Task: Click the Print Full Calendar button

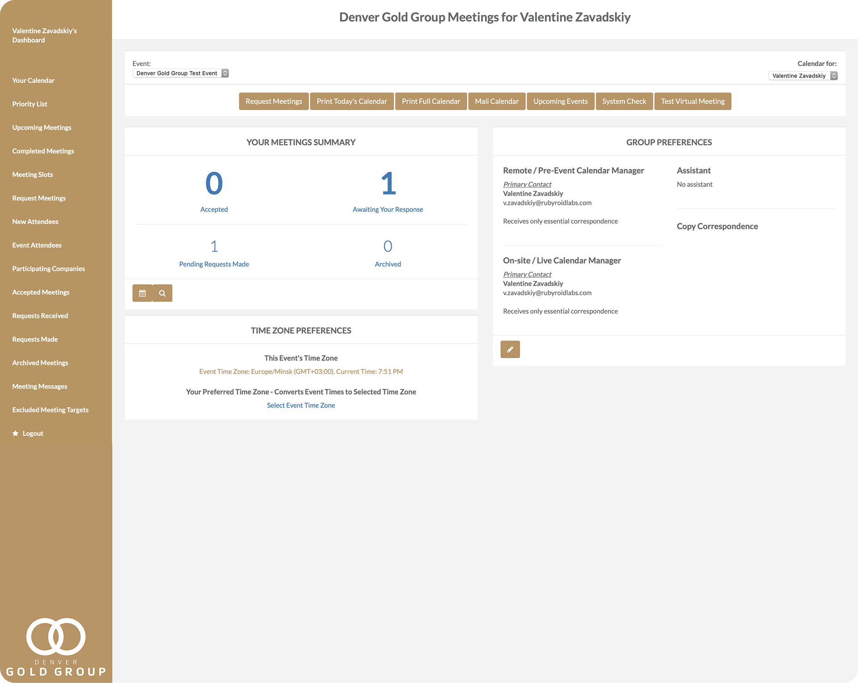Action: pyautogui.click(x=431, y=102)
